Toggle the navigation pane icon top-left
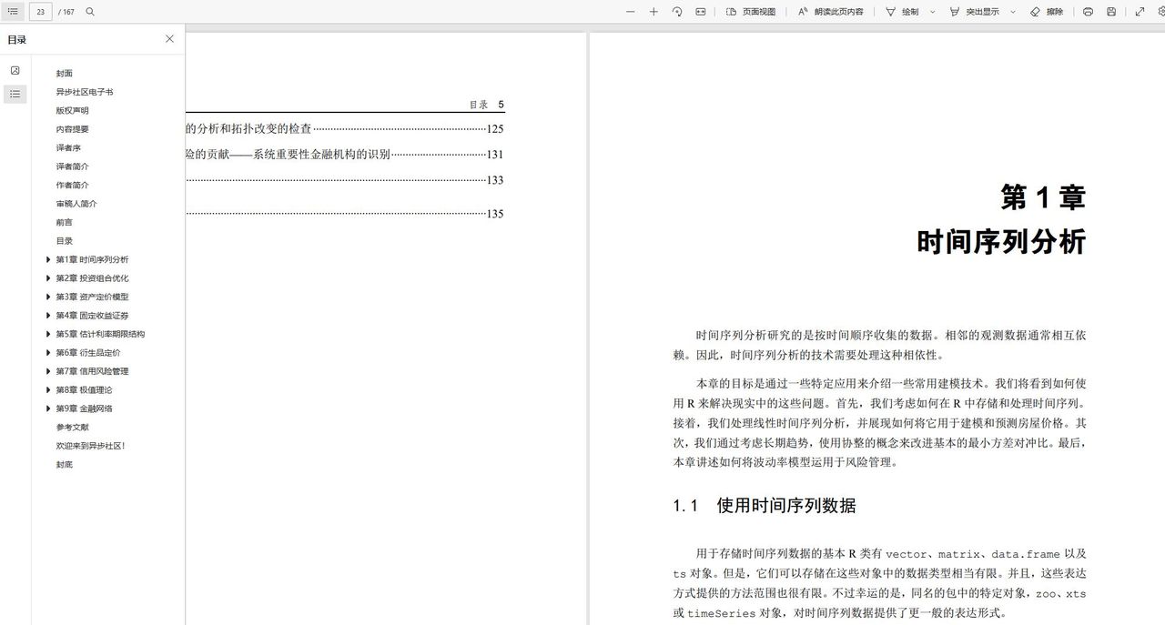 click(12, 12)
